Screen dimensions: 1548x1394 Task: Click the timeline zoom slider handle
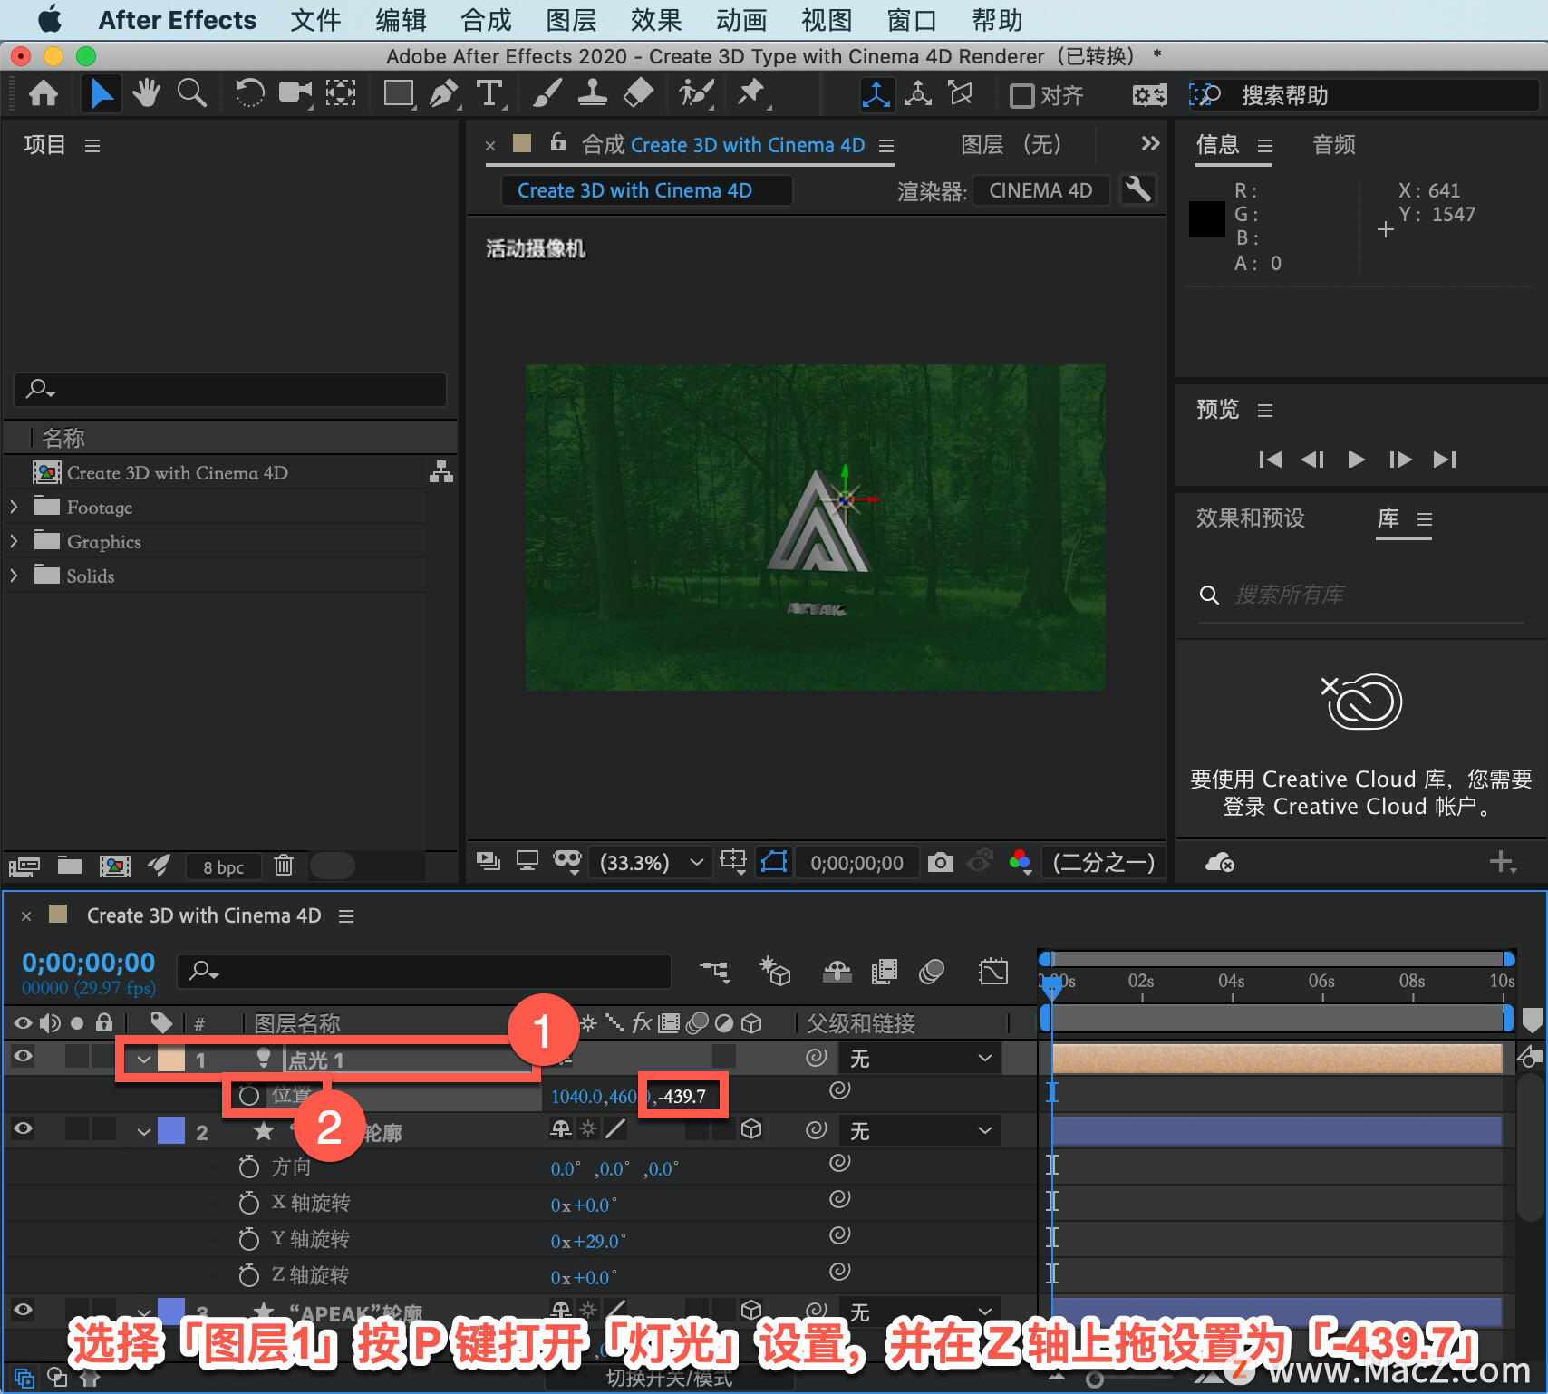1095,1379
